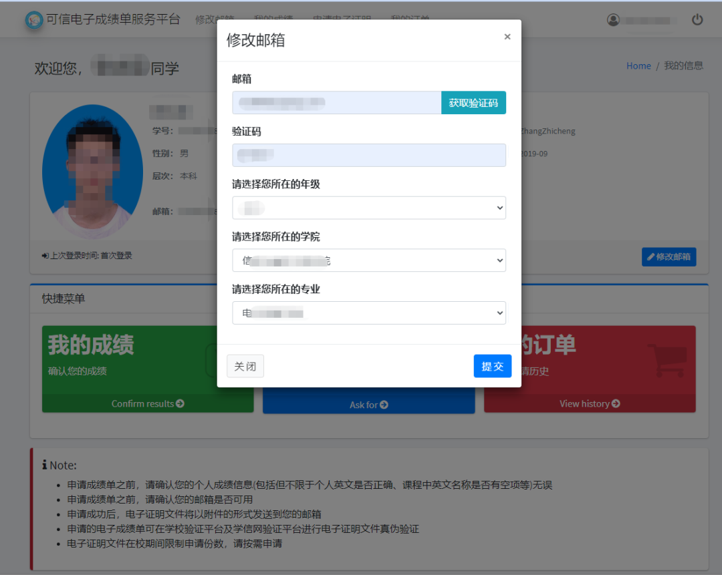Screen dimensions: 722x575
Task: Click the arrow icon next to Ask for
Action: (384, 405)
